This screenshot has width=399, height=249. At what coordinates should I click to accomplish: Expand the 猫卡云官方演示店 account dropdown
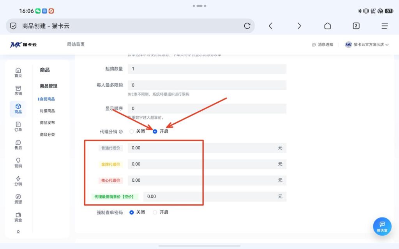(367, 45)
